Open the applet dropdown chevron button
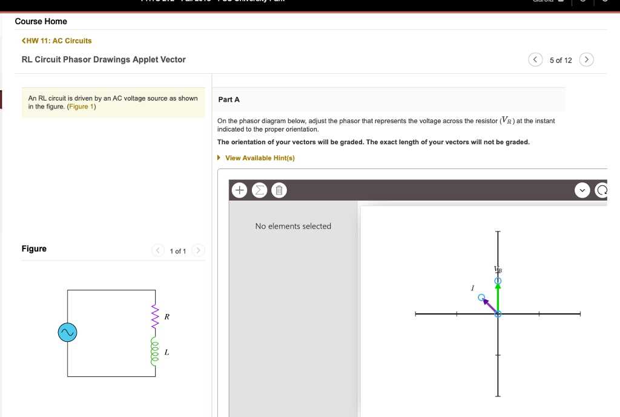 (582, 190)
